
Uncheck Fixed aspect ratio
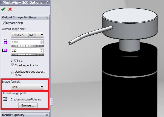pos(12,65)
